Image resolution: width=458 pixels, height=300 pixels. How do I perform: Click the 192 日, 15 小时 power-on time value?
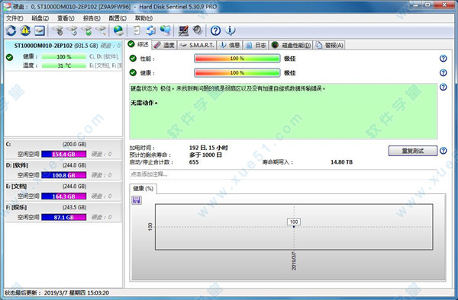pyautogui.click(x=208, y=148)
